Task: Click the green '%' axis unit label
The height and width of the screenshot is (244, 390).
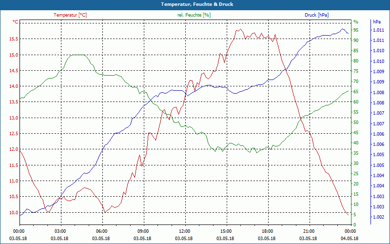Action: click(356, 22)
